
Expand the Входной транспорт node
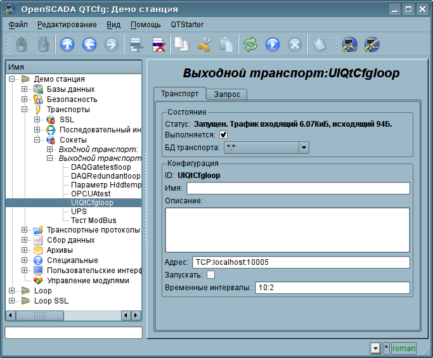tap(49, 150)
